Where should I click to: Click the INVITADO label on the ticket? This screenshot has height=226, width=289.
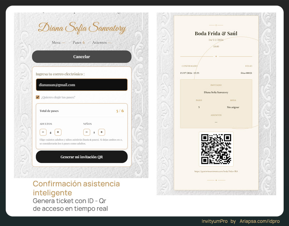[216, 85]
